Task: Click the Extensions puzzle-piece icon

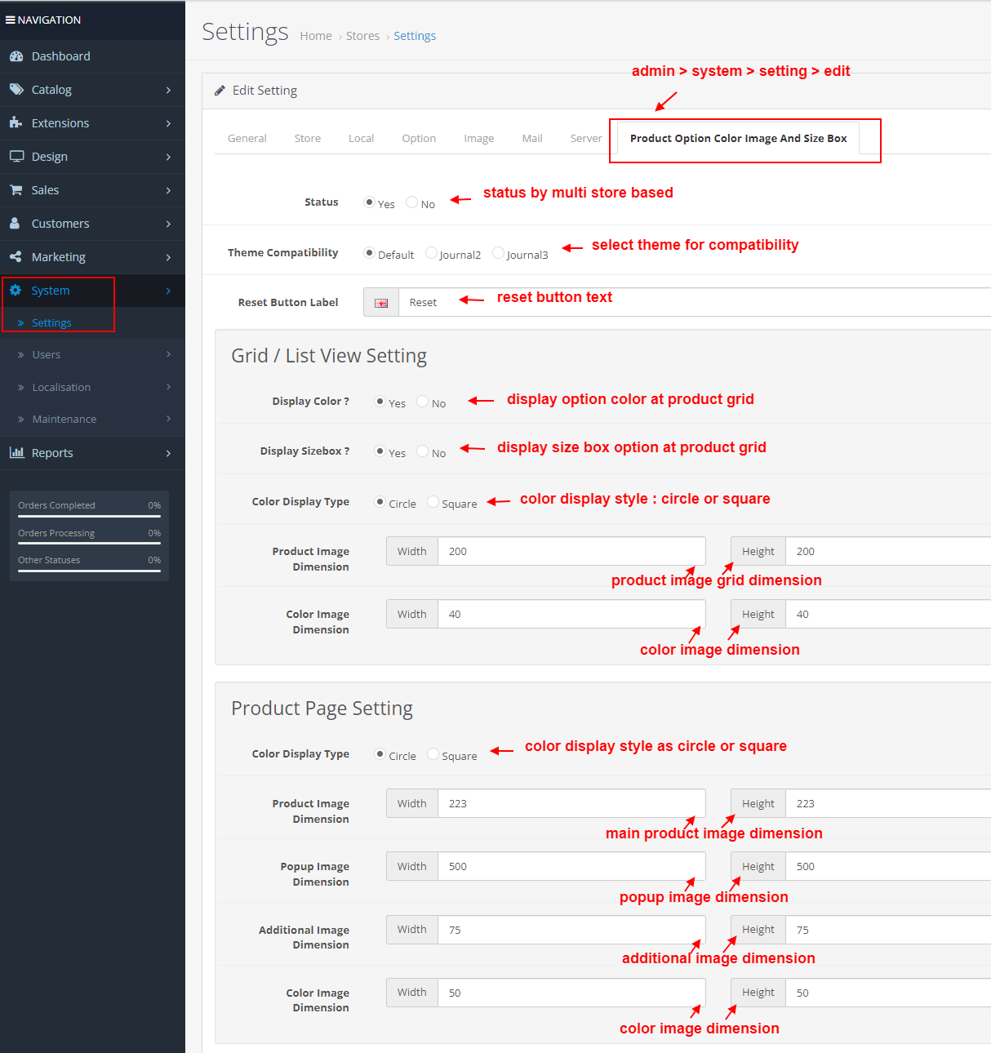Action: (x=18, y=122)
